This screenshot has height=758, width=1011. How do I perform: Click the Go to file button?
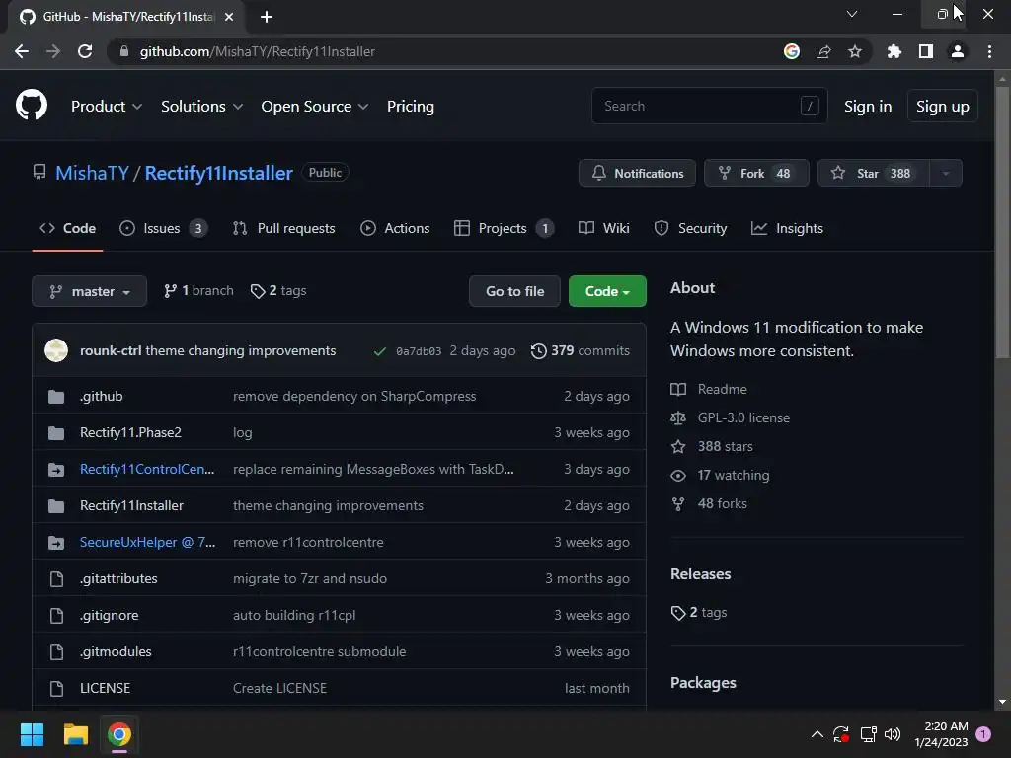514,291
